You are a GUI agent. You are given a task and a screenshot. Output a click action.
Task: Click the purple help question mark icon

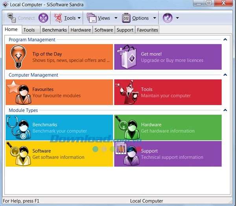tap(168, 18)
